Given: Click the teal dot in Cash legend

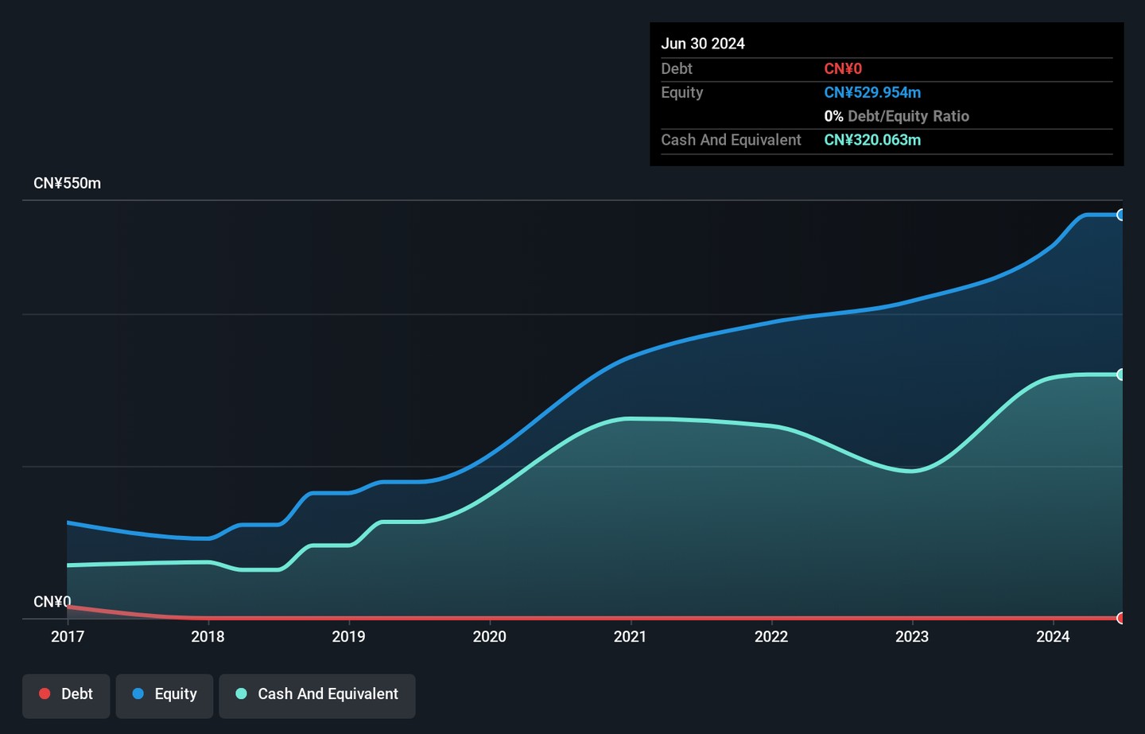Looking at the screenshot, I should [x=242, y=694].
